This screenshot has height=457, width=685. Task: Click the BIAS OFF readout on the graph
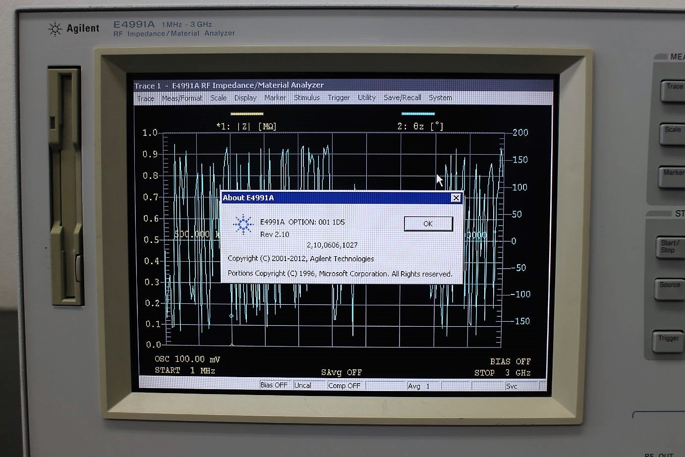(511, 361)
